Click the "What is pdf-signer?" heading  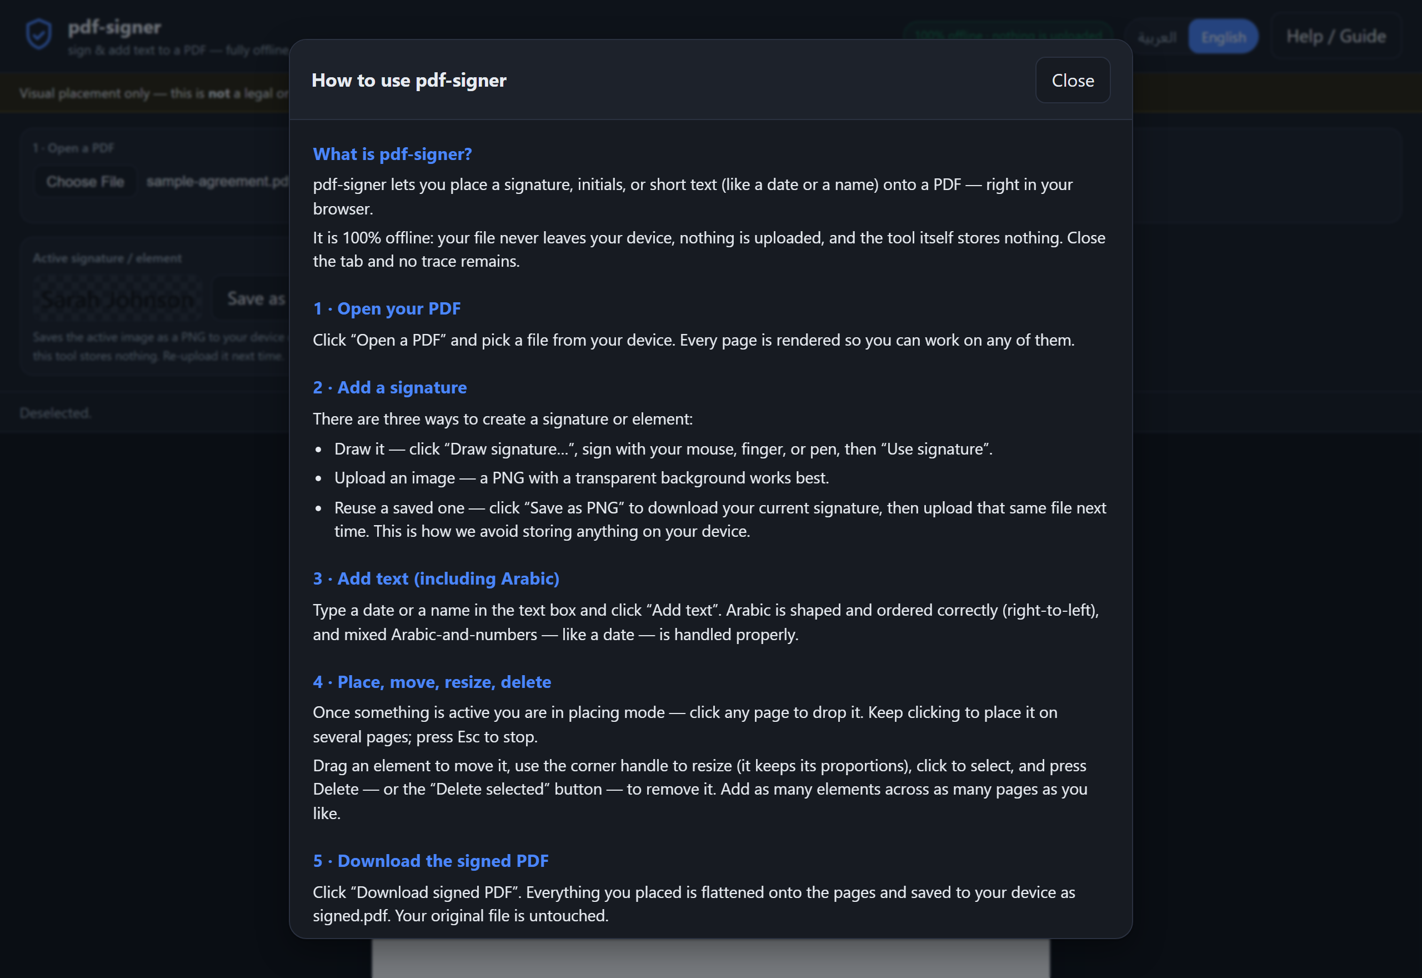(392, 154)
